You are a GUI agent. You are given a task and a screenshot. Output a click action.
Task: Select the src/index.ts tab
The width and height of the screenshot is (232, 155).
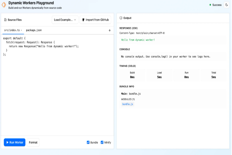12,30
